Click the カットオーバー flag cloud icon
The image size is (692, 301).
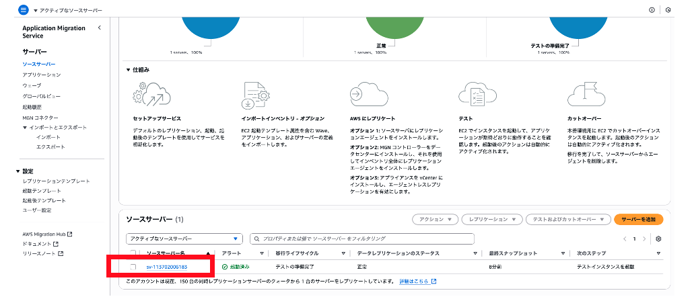[586, 94]
